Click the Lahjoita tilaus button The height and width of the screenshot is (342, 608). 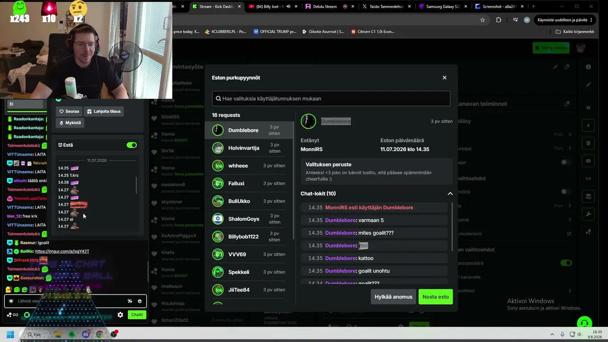click(x=104, y=111)
